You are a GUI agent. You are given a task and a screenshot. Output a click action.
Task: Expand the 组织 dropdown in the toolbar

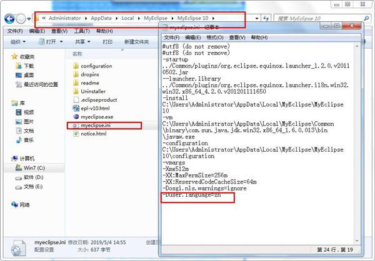[x=18, y=42]
